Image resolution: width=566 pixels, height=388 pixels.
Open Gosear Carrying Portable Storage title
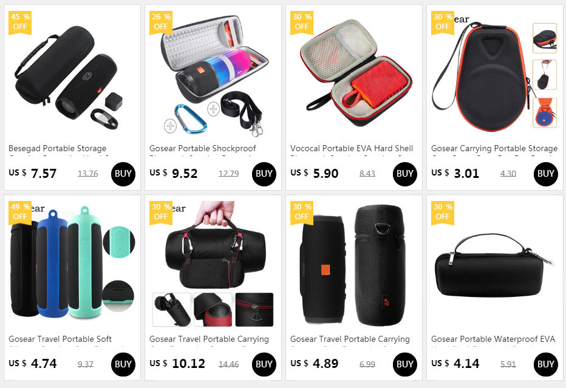pyautogui.click(x=494, y=148)
